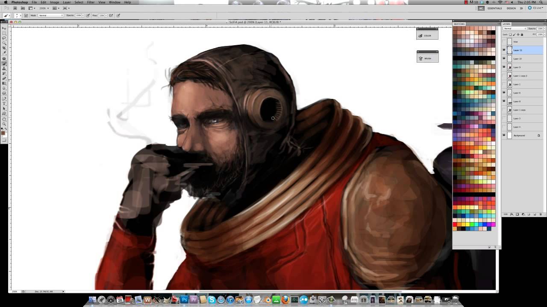Click the lock all icon in Layers
Image resolution: width=547 pixels, height=307 pixels.
pyautogui.click(x=522, y=35)
